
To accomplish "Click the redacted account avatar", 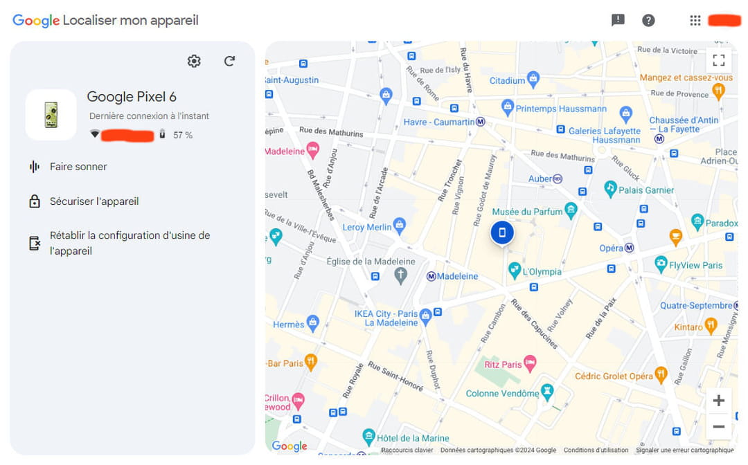I will [x=724, y=20].
